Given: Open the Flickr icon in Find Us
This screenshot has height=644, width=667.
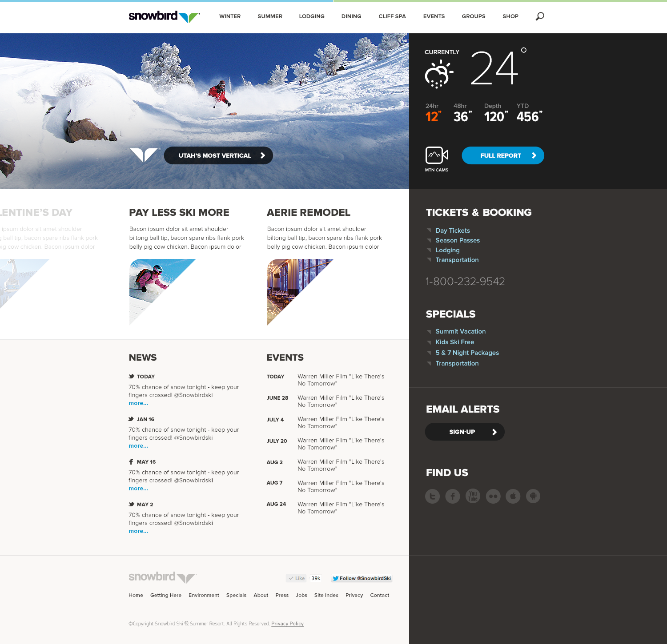Looking at the screenshot, I should [493, 496].
